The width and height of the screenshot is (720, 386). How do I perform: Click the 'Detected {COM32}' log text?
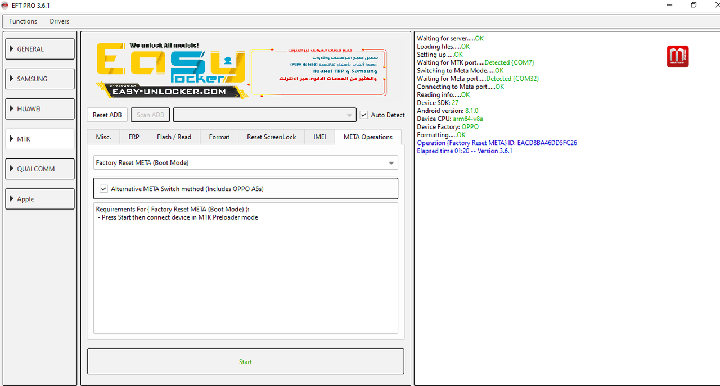[x=512, y=79]
